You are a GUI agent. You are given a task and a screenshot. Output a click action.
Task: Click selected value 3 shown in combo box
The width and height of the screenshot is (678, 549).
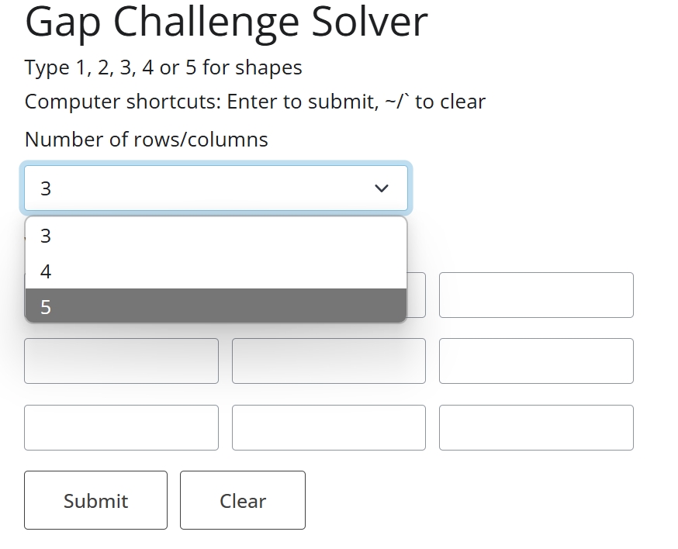tap(46, 188)
